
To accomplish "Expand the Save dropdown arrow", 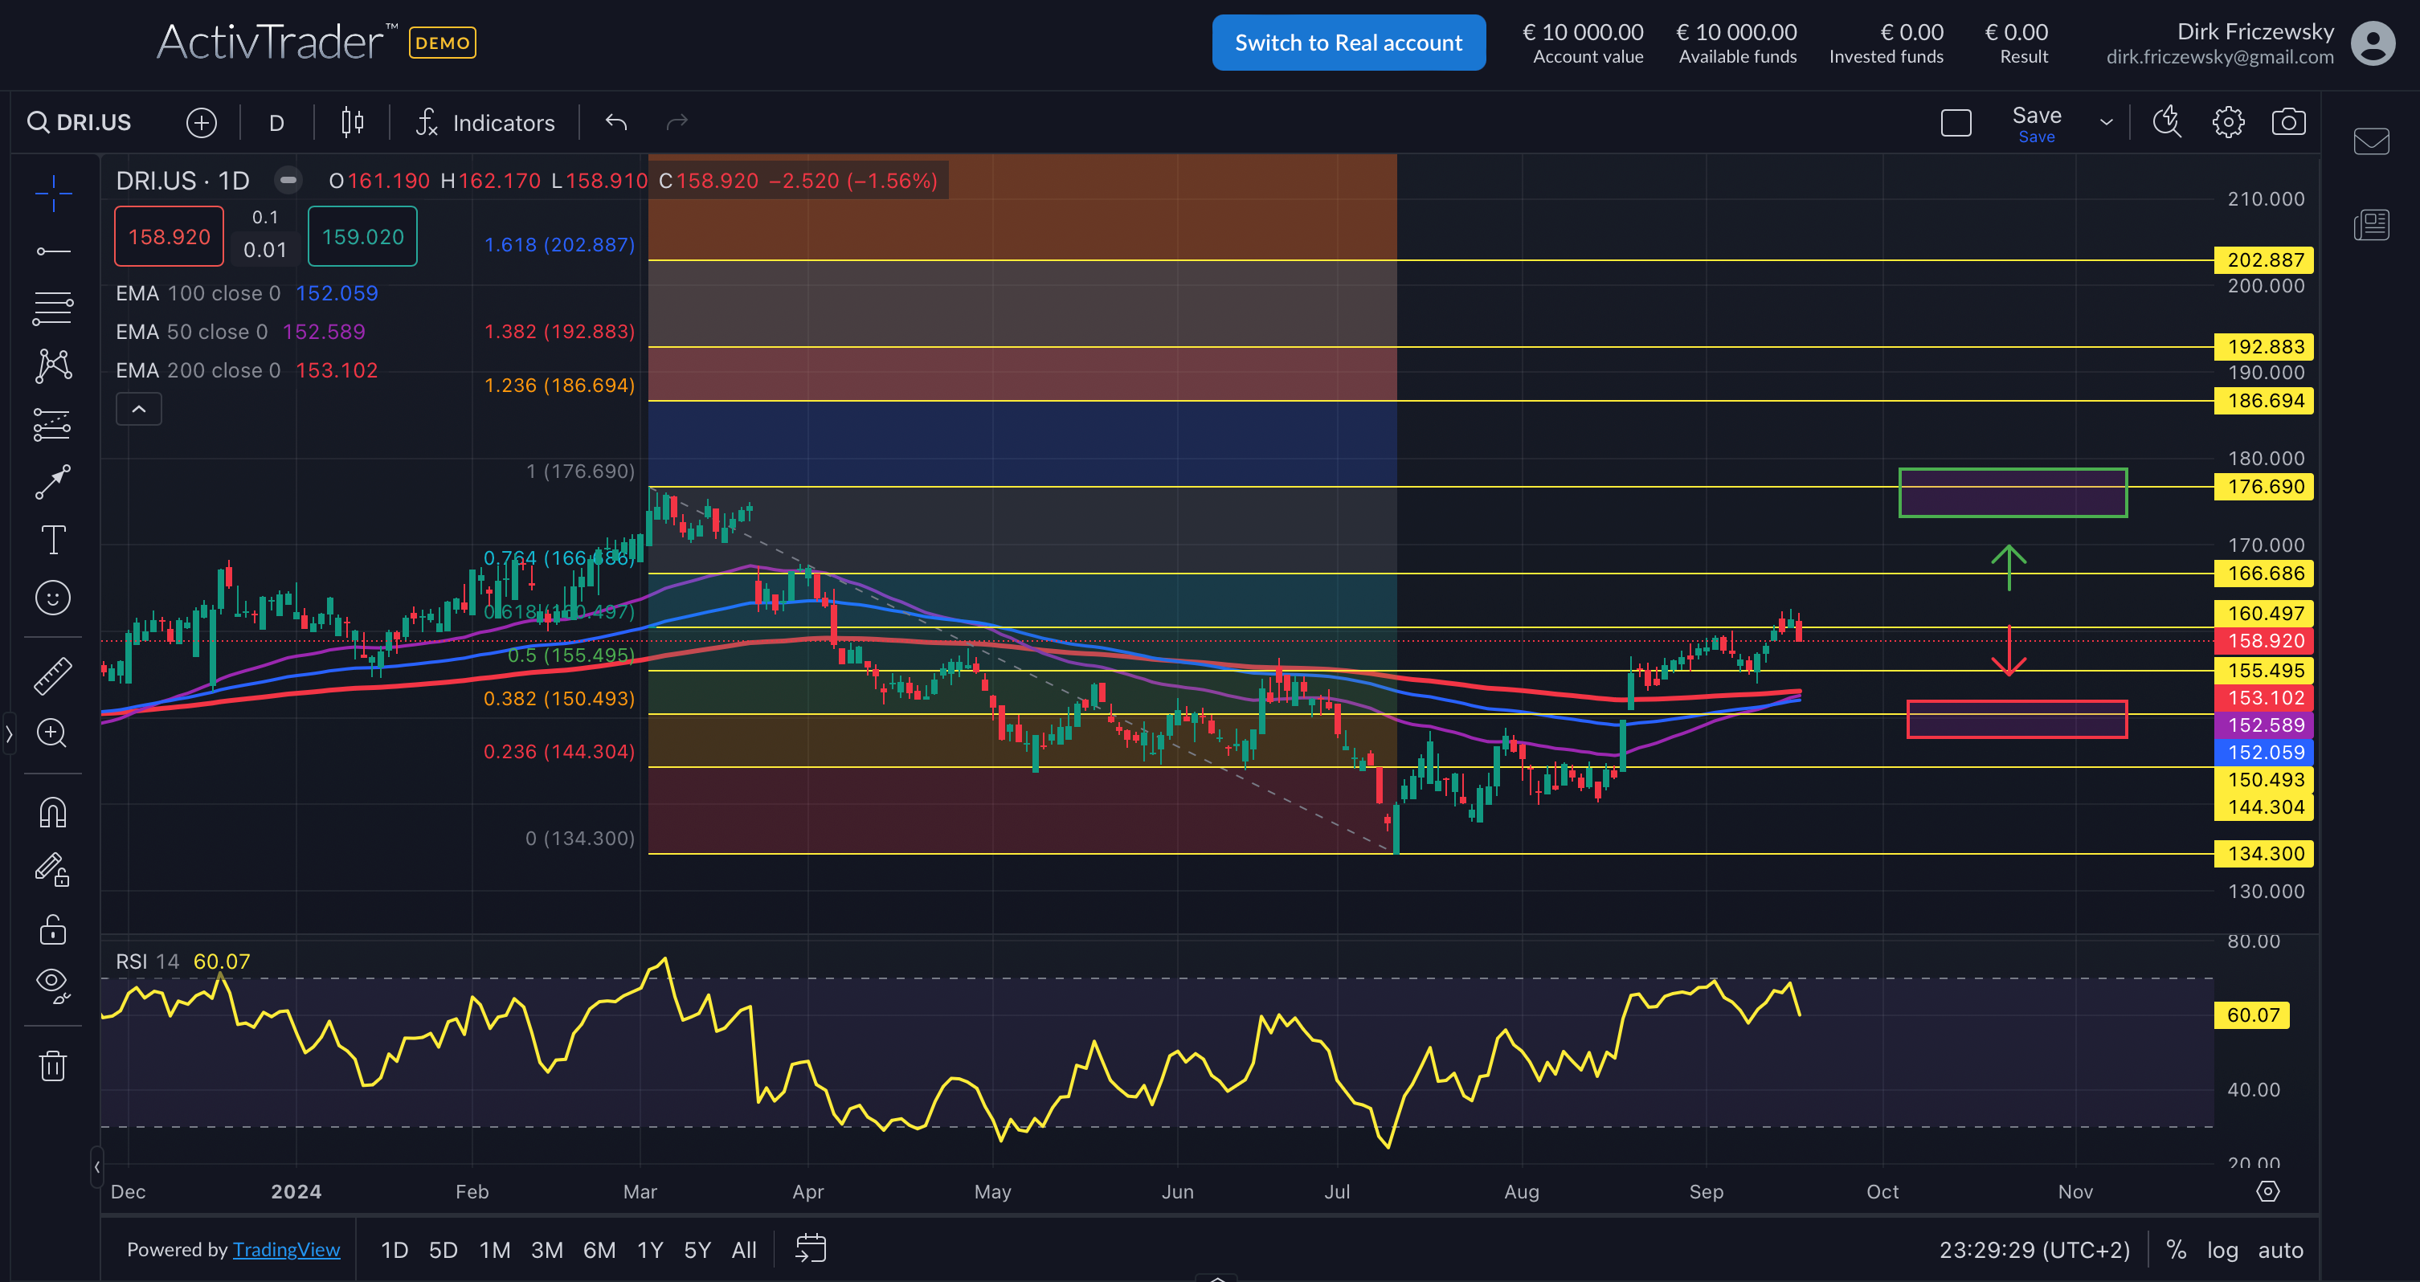I will (x=2106, y=122).
